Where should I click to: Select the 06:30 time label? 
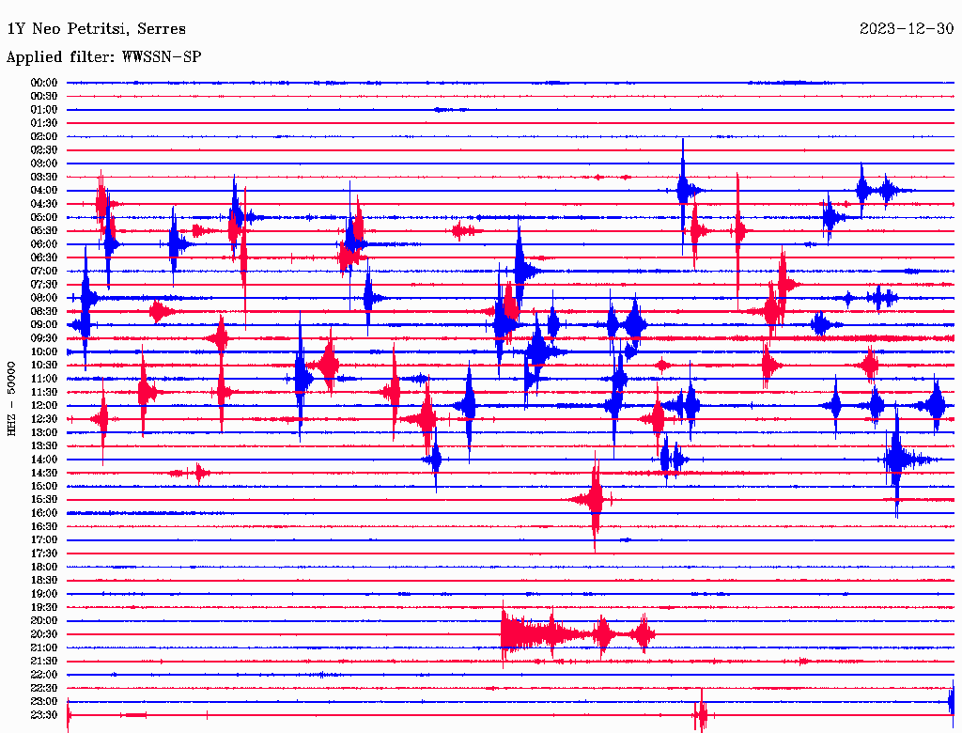(x=44, y=257)
